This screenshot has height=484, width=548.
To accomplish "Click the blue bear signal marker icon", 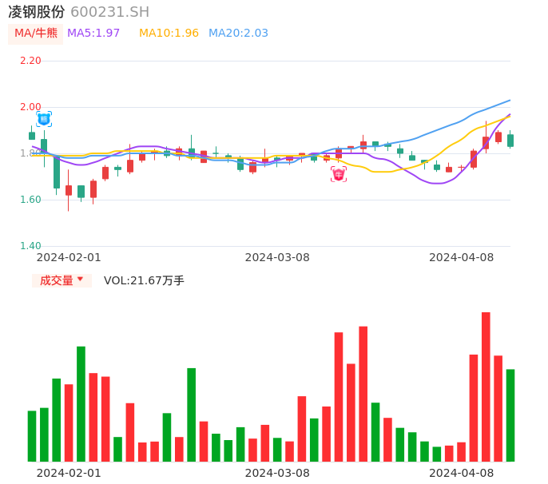I will point(44,120).
